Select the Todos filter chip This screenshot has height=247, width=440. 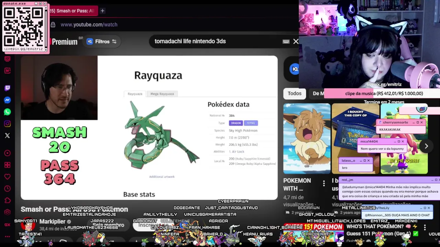[295, 93]
